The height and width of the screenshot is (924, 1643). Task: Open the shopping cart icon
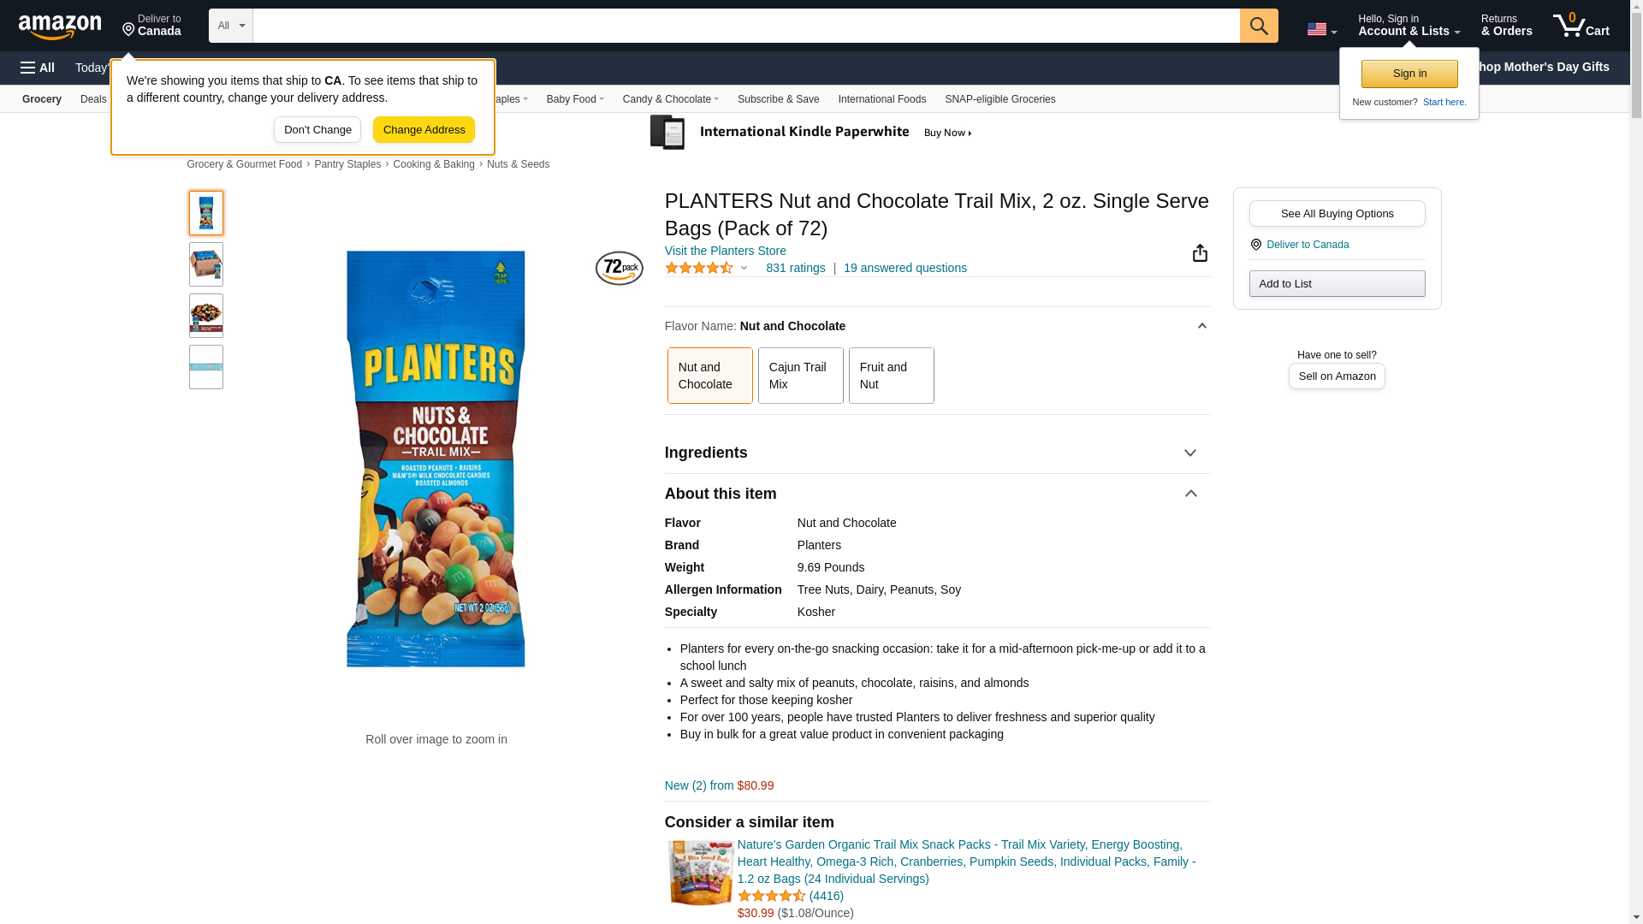(x=1581, y=26)
